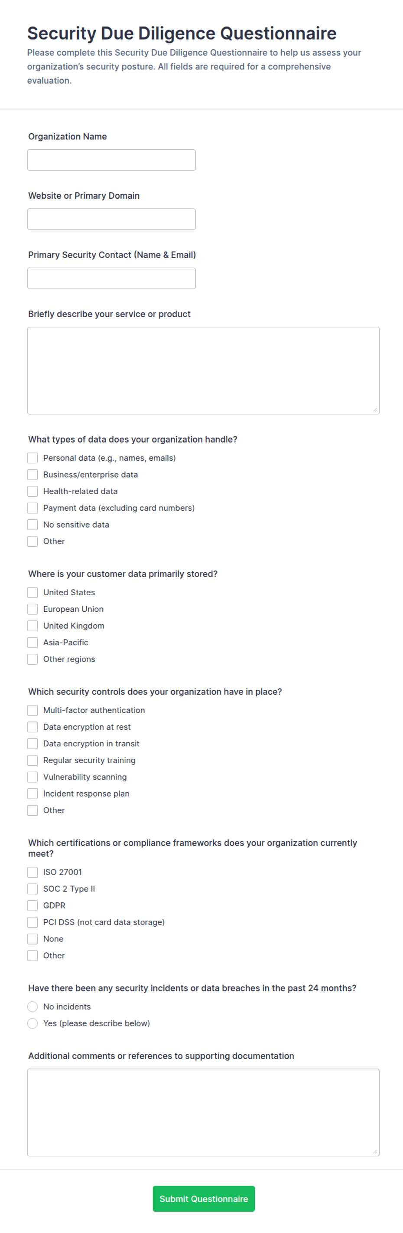Select the ISO 27001 certification checkbox
Screen dimensions: 403x1233
[x=32, y=872]
